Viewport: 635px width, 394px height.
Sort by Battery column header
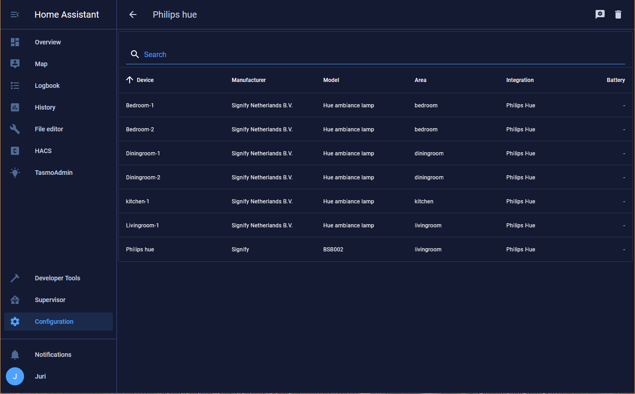pyautogui.click(x=616, y=80)
